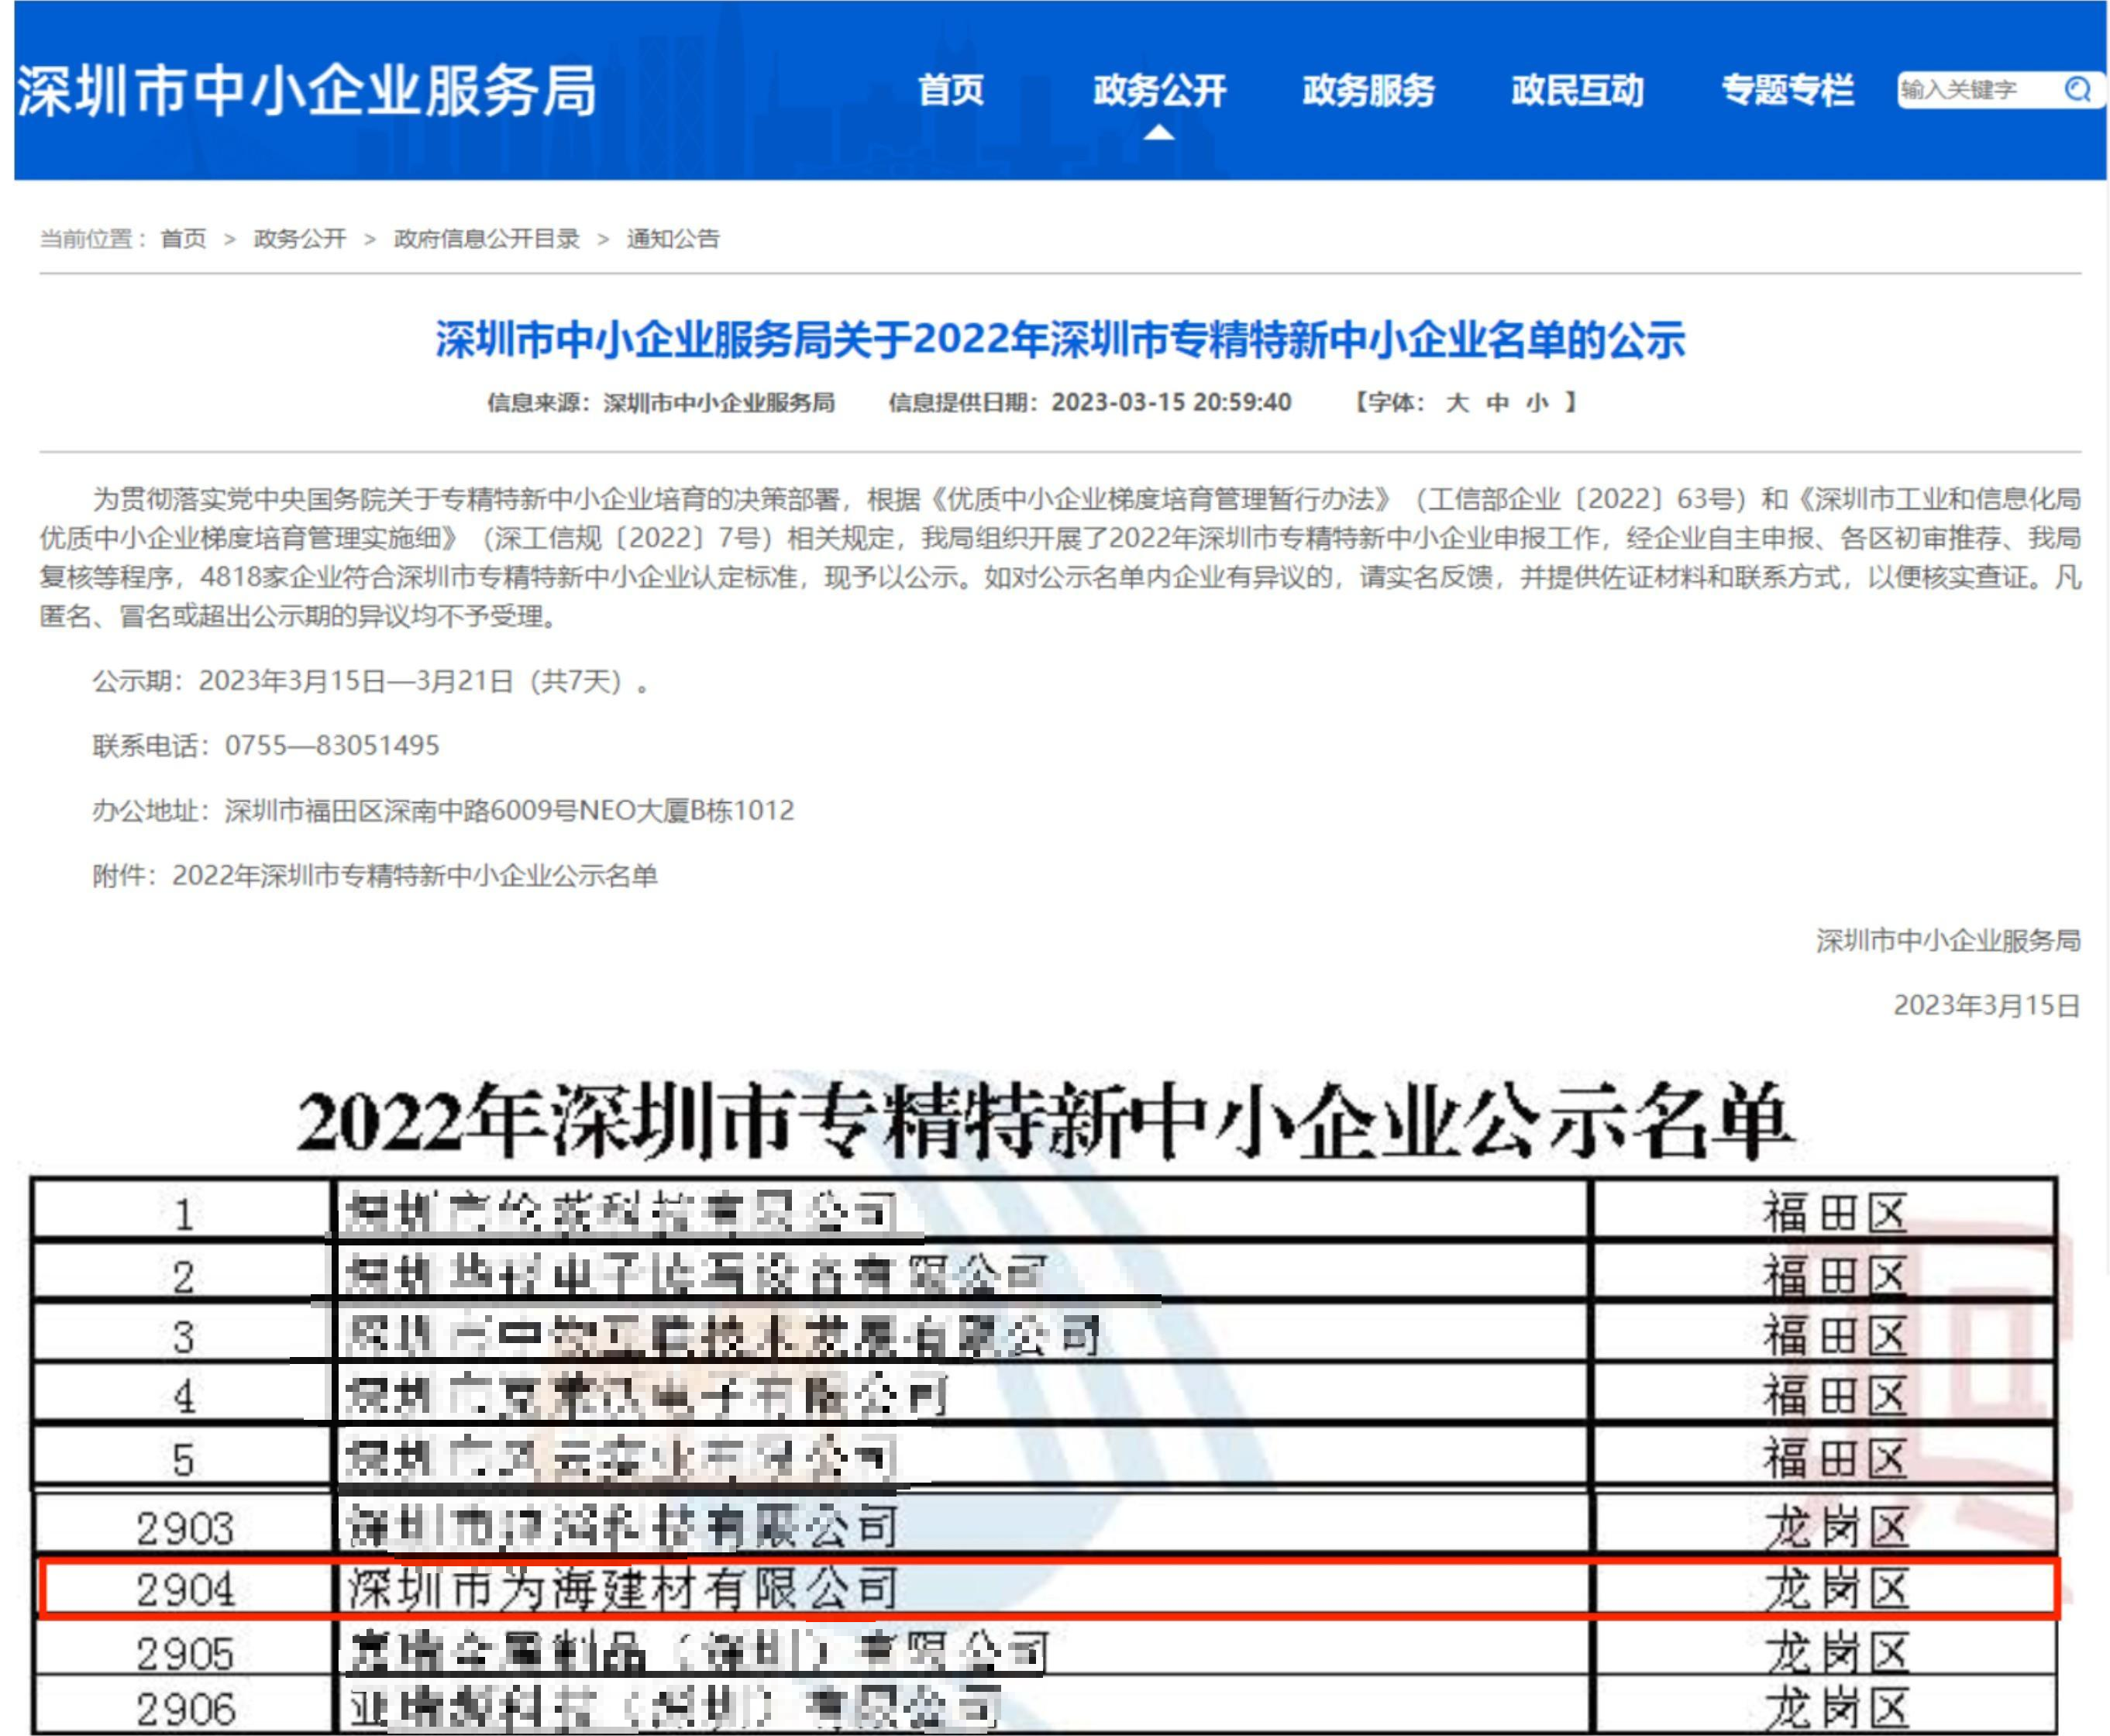Click the signature 深圳市中小企业服务局 at right
Image resolution: width=2110 pixels, height=1736 pixels.
1948,940
